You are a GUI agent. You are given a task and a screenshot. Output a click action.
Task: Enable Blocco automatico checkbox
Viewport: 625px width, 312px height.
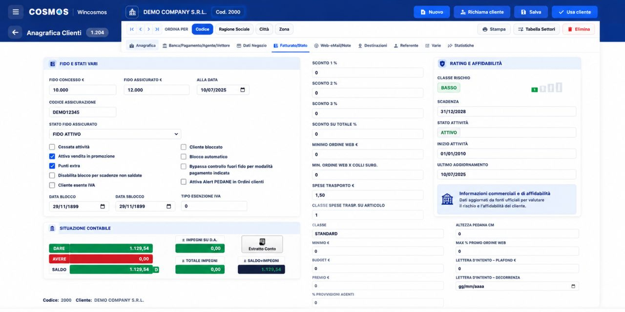[x=184, y=156]
